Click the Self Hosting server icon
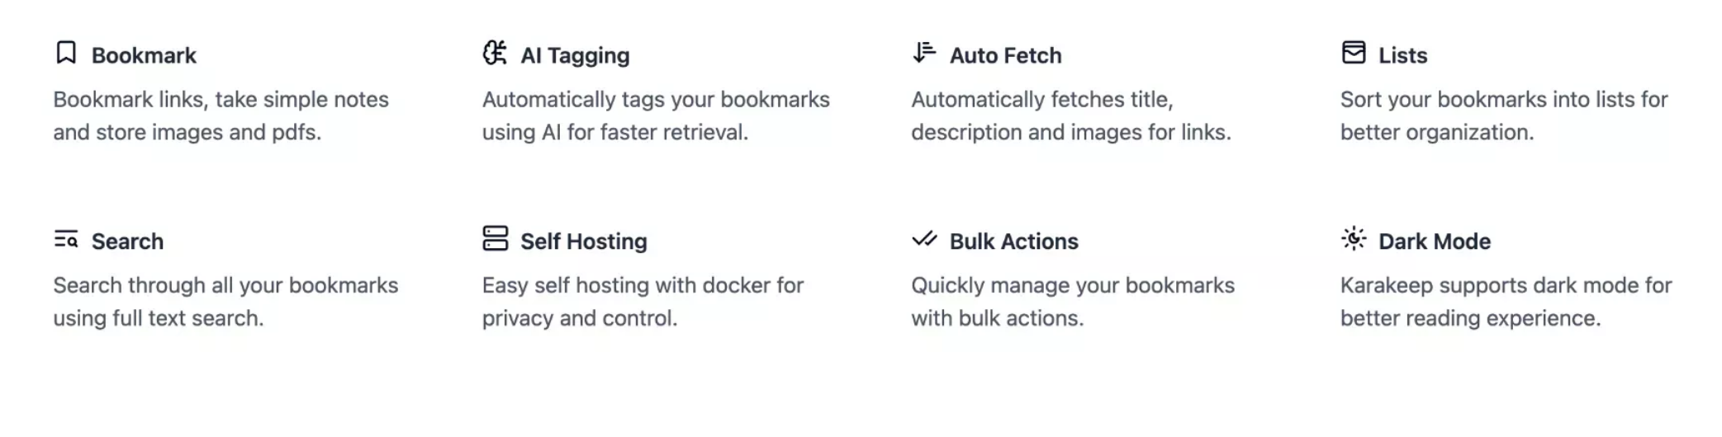 [x=495, y=239]
